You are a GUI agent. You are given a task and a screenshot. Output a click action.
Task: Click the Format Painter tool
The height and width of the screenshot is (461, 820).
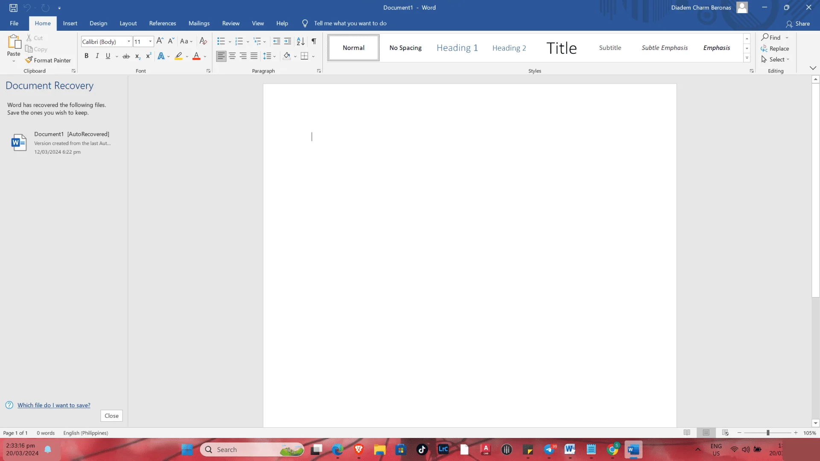coord(48,60)
